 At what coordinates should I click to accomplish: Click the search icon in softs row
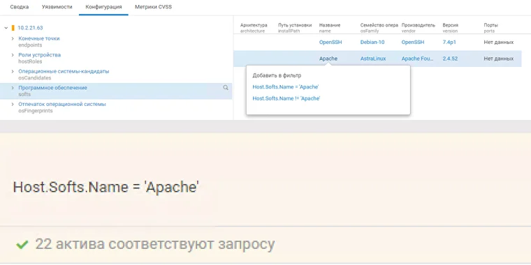(x=226, y=88)
